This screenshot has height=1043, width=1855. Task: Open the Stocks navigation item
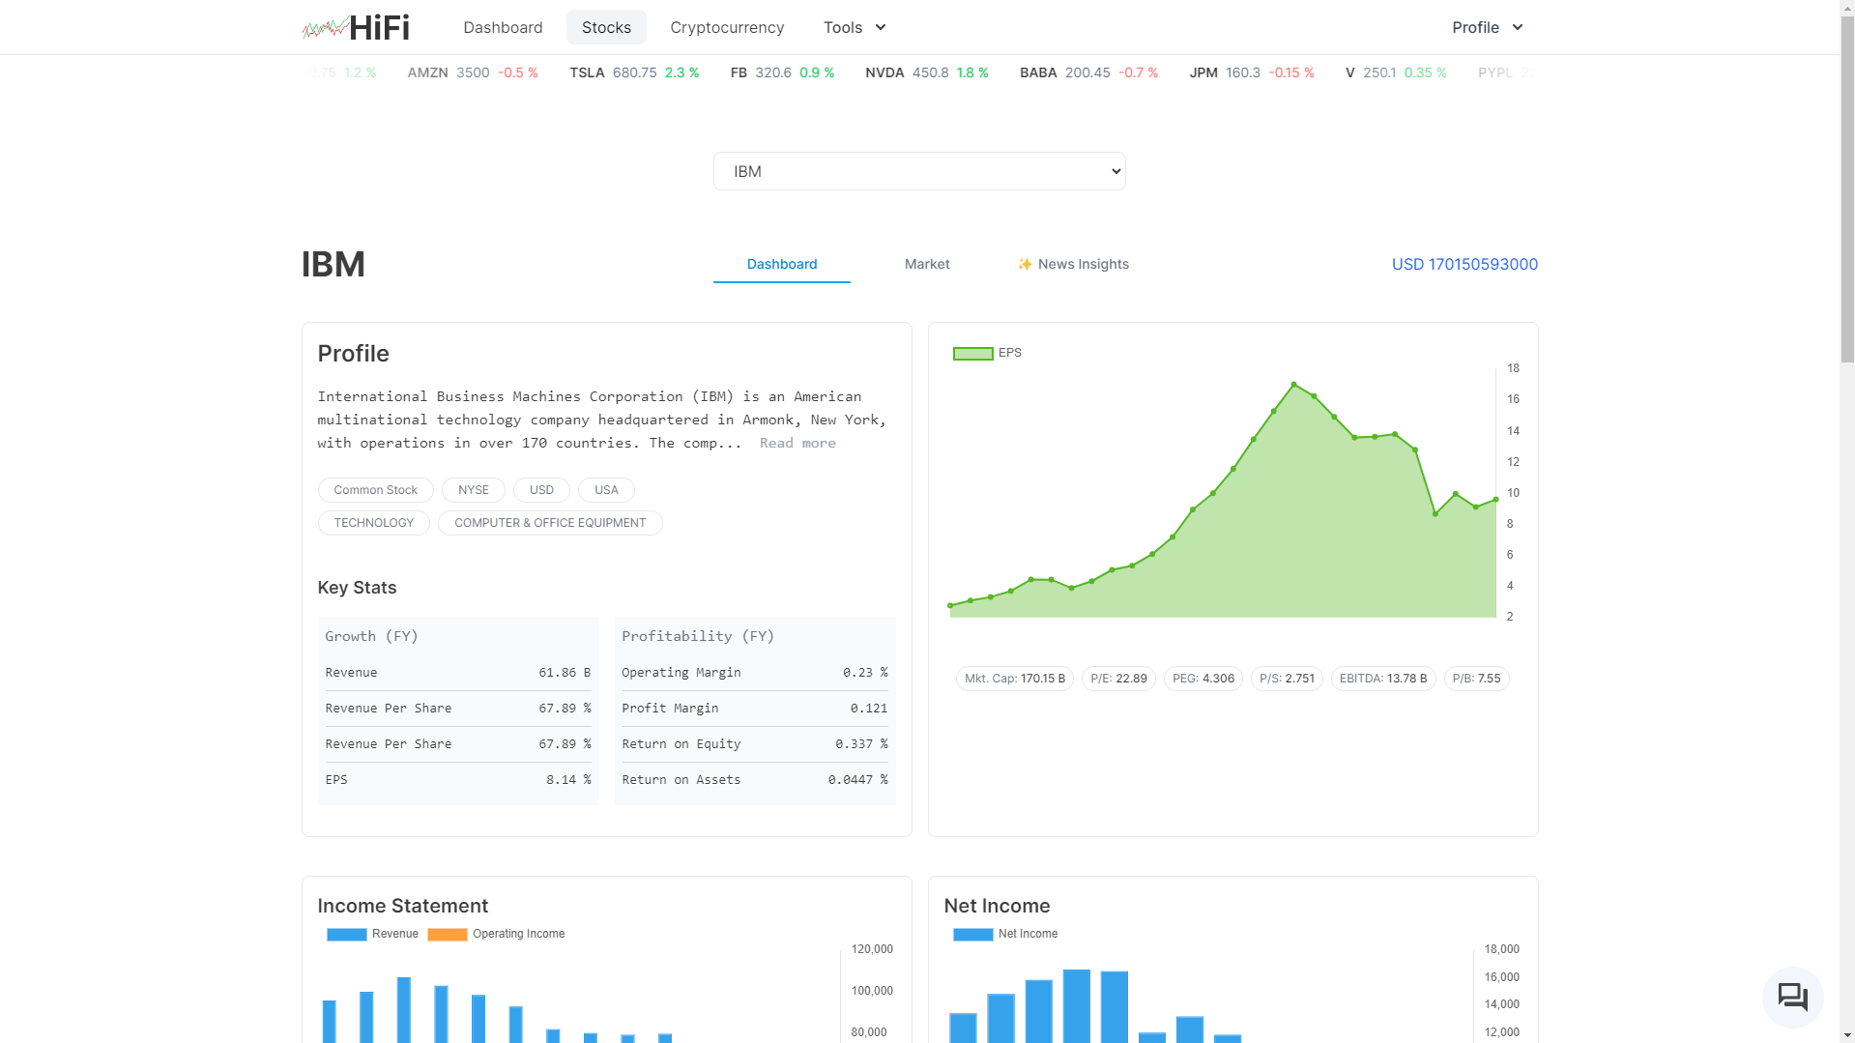(x=606, y=27)
